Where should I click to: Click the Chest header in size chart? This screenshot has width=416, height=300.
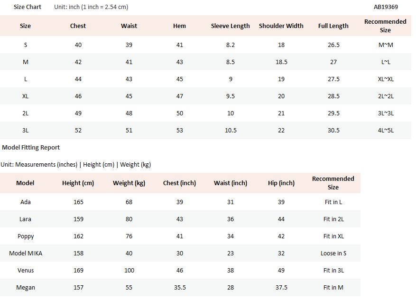pos(78,26)
